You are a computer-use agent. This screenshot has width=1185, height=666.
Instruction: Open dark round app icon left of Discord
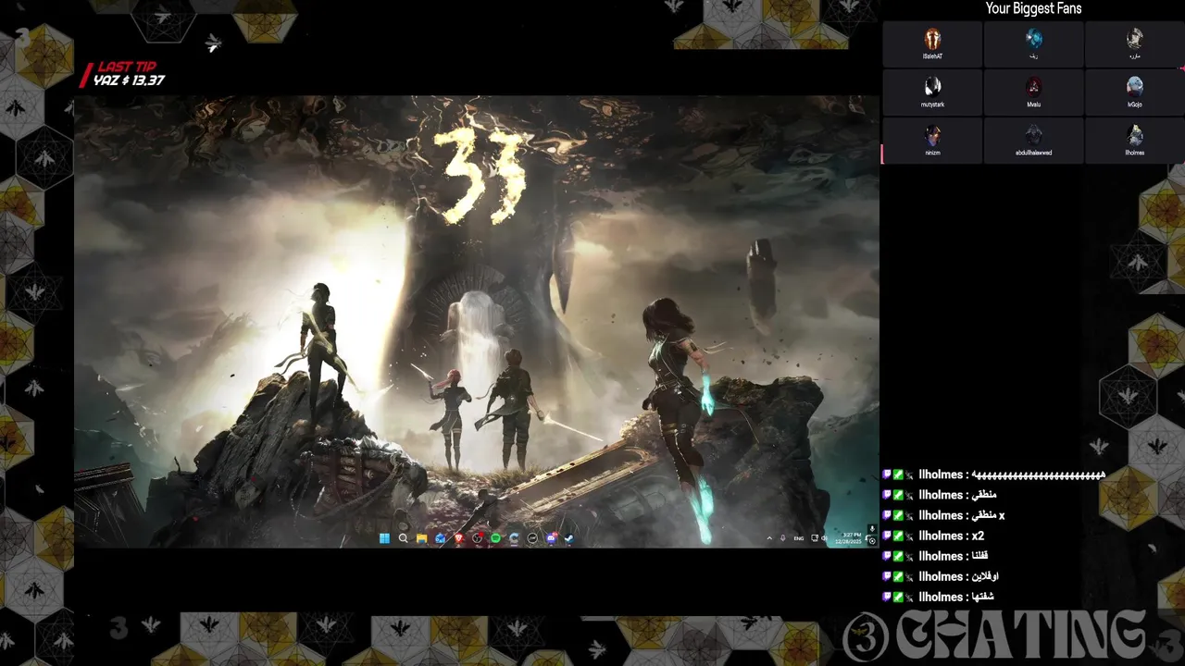pos(532,538)
